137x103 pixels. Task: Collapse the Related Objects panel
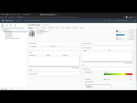click(x=79, y=43)
